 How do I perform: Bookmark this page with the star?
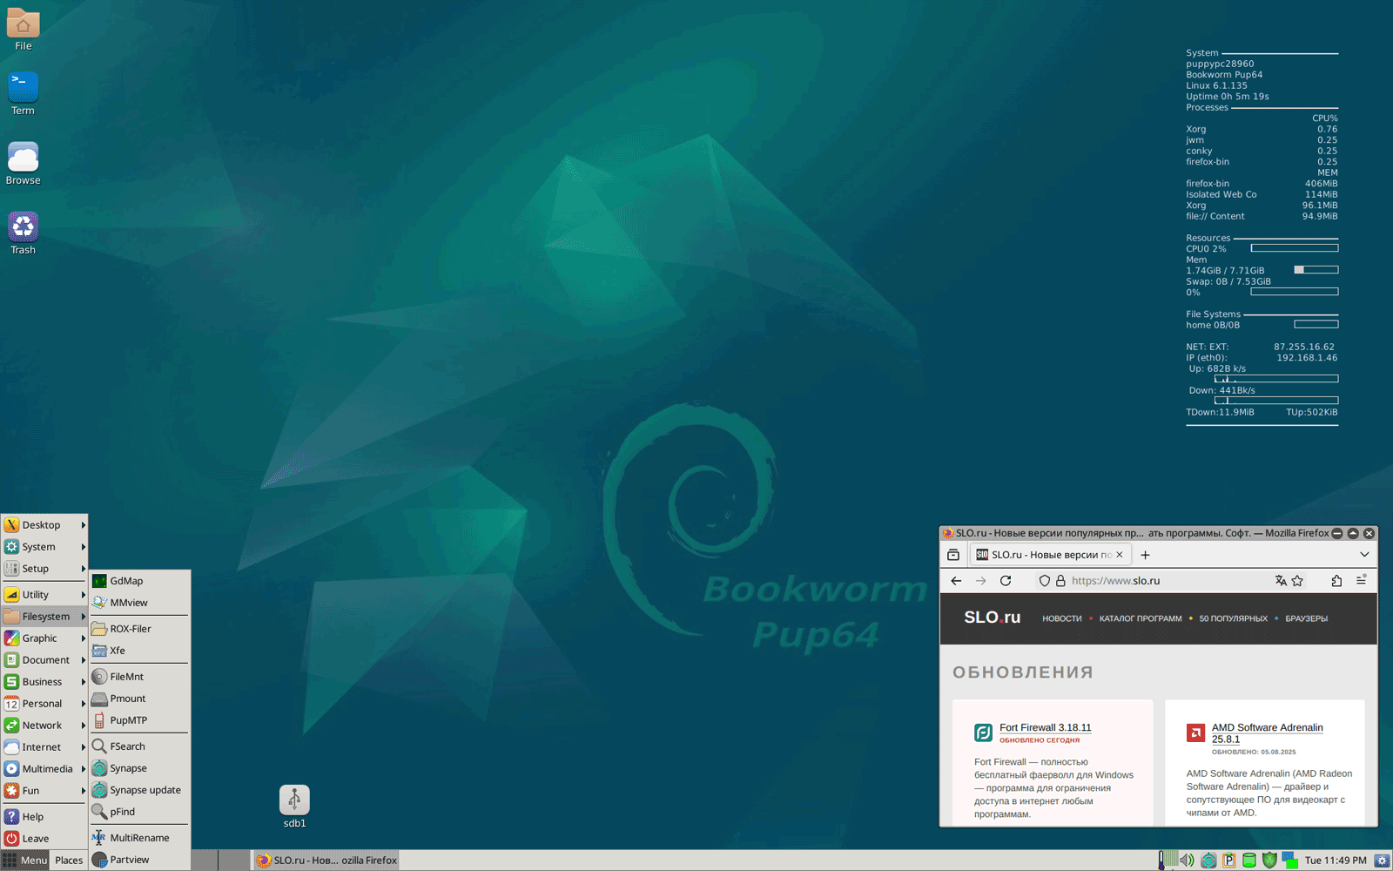click(1297, 581)
